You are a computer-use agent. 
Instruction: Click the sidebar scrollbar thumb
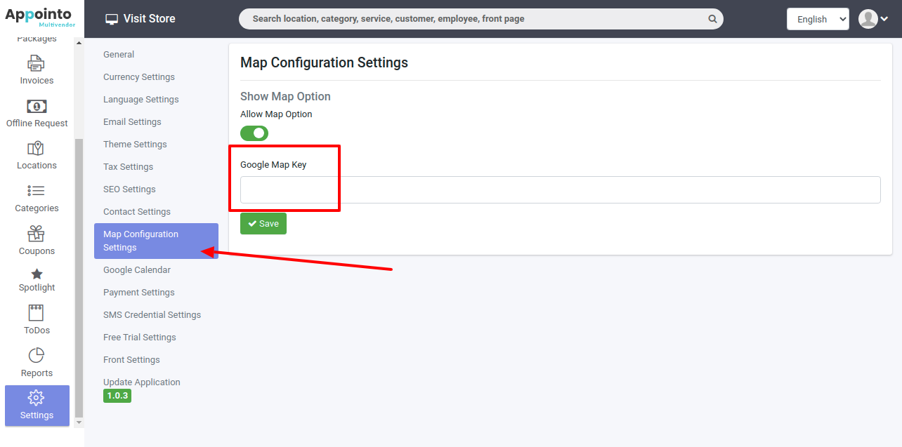tap(79, 277)
